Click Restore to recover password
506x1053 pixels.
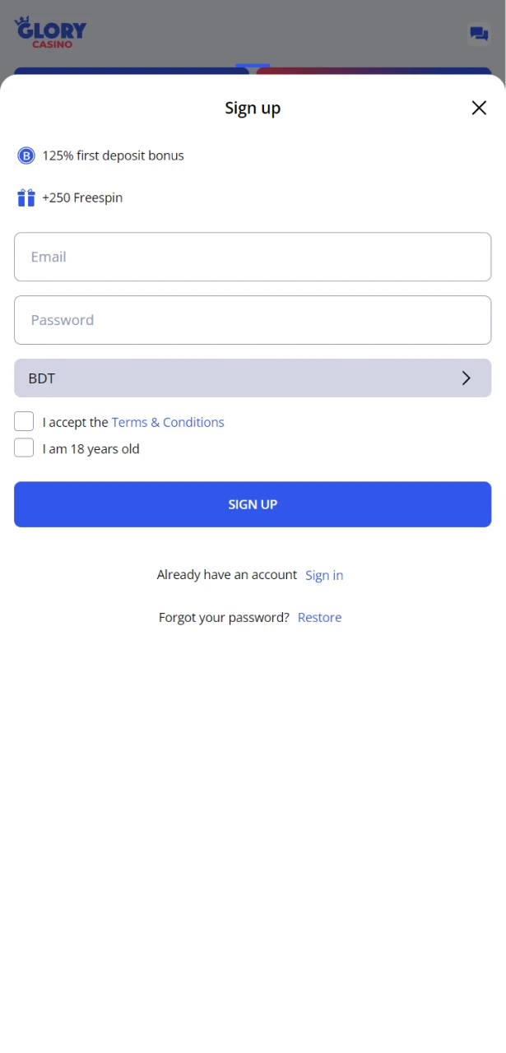click(319, 617)
